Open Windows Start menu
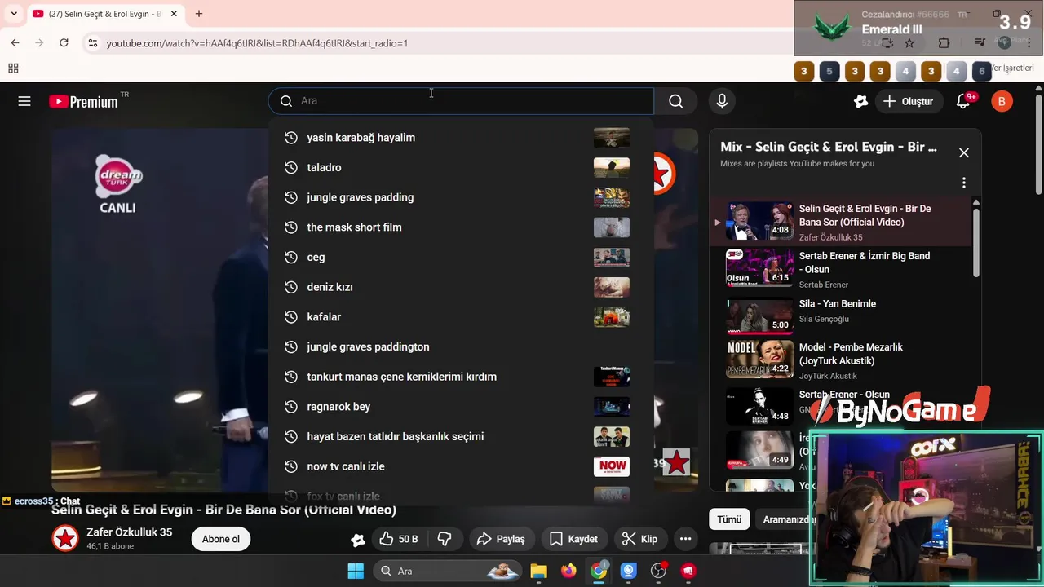1044x587 pixels. pos(356,571)
